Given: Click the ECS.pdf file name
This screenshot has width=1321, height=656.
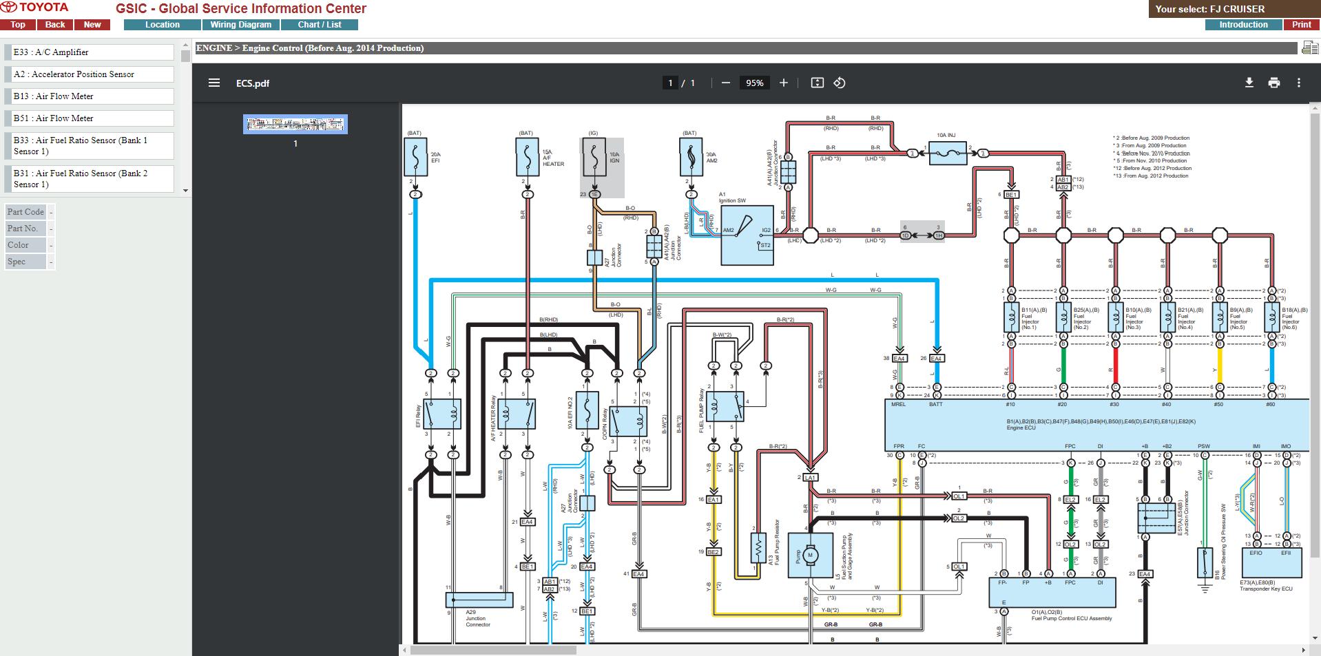Looking at the screenshot, I should (253, 83).
